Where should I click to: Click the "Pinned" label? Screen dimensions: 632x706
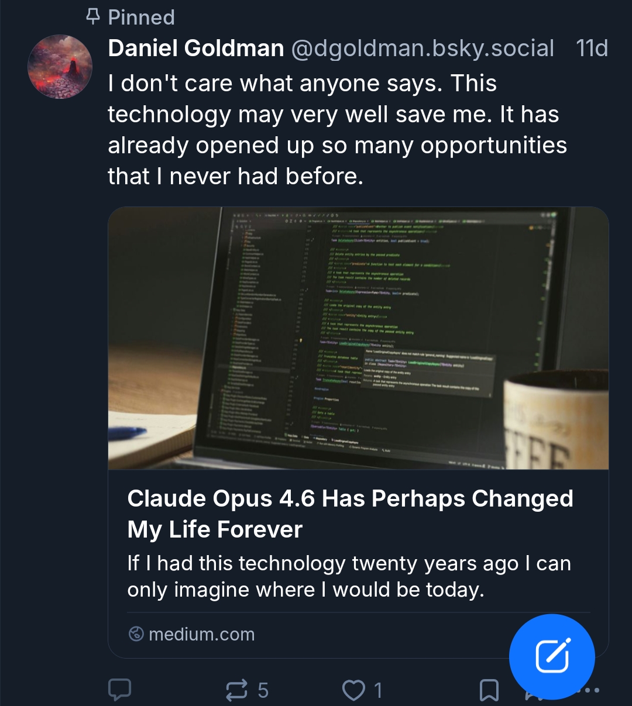coord(142,18)
